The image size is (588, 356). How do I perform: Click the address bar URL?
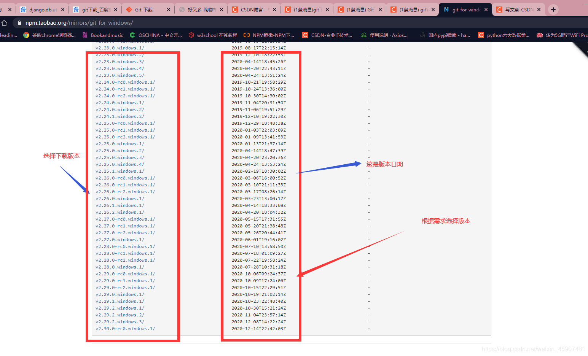click(79, 23)
